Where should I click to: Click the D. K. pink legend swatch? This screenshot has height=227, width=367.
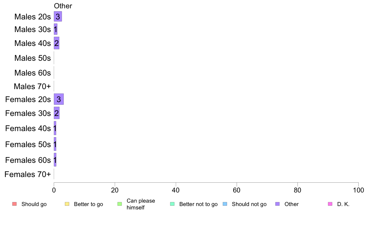pyautogui.click(x=330, y=204)
